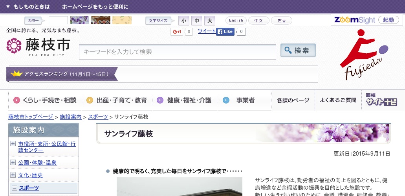Click the crown access ranking banner
Viewport: 405px width, 196px height.
pos(63,74)
